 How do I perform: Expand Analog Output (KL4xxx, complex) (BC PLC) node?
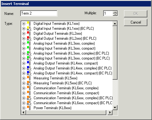[x=24, y=68]
